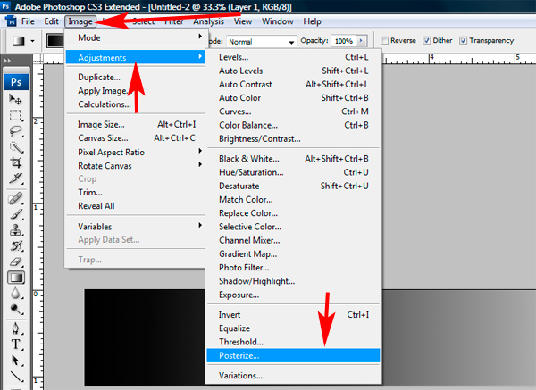Choose Levels... from Adjustments
Screen dimensions: 536x390
click(293, 57)
